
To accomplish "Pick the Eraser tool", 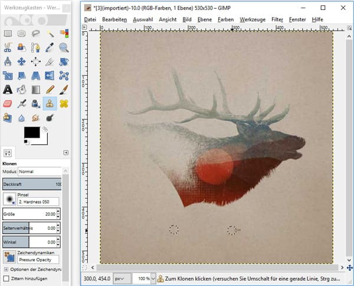I will (8, 104).
